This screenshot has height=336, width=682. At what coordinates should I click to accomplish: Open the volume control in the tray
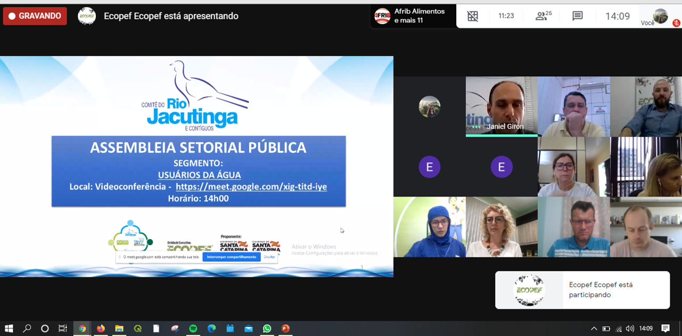tap(630, 329)
